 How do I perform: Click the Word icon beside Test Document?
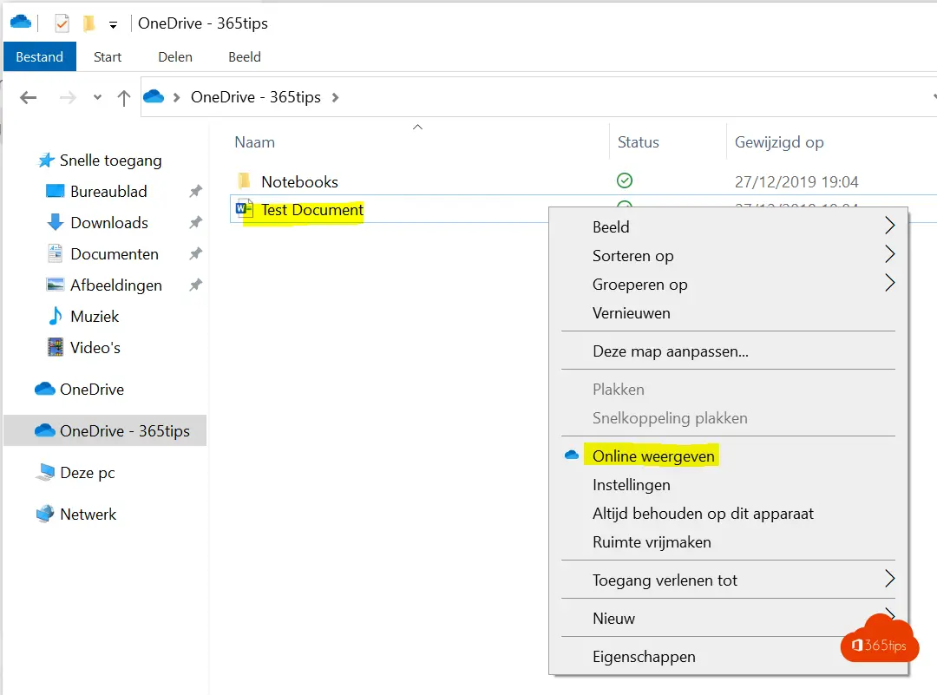(x=243, y=209)
